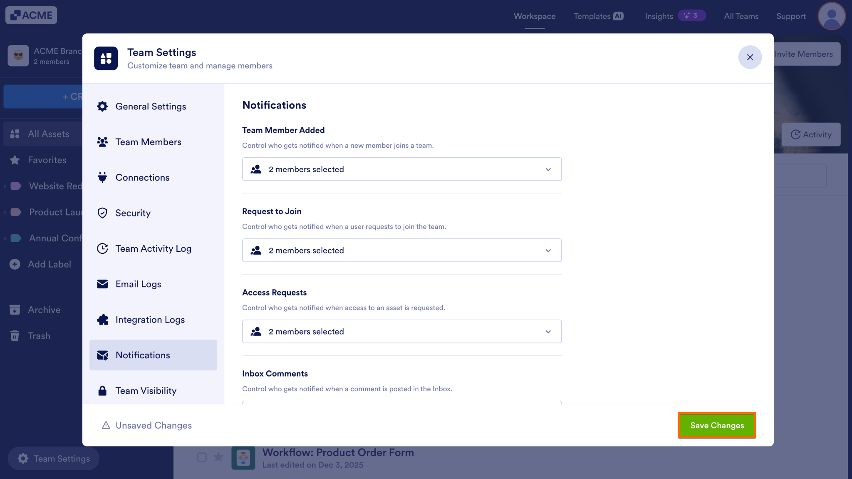This screenshot has height=479, width=852.
Task: Expand Request to Join members dropdown
Action: tap(402, 250)
